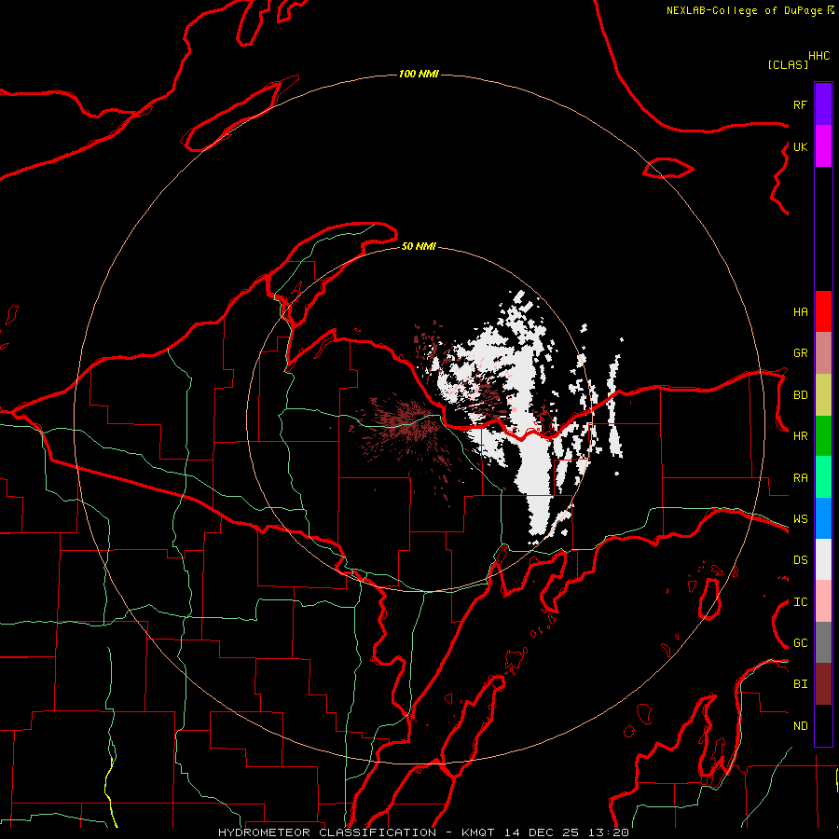
Task: Click the '14 DEC 25' date text
Action: pos(542,832)
